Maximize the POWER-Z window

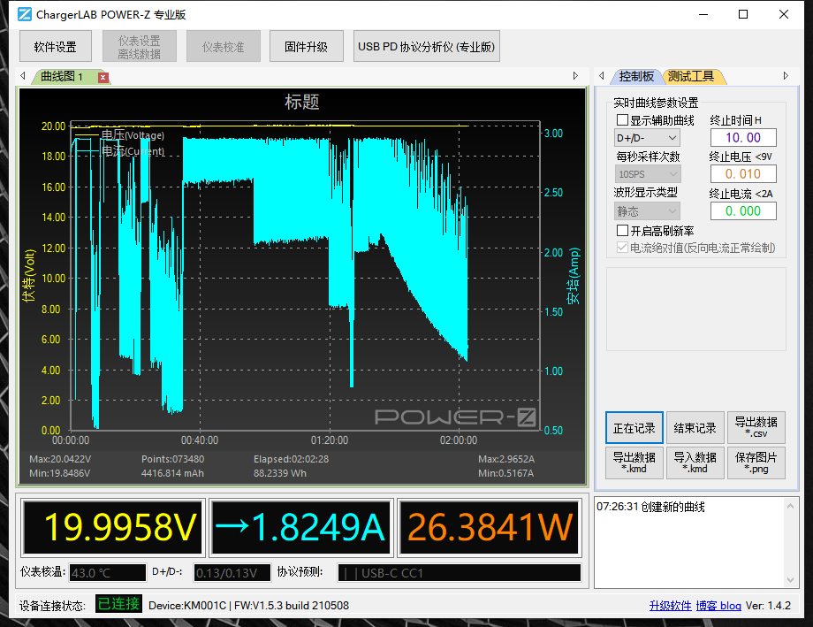coord(743,14)
